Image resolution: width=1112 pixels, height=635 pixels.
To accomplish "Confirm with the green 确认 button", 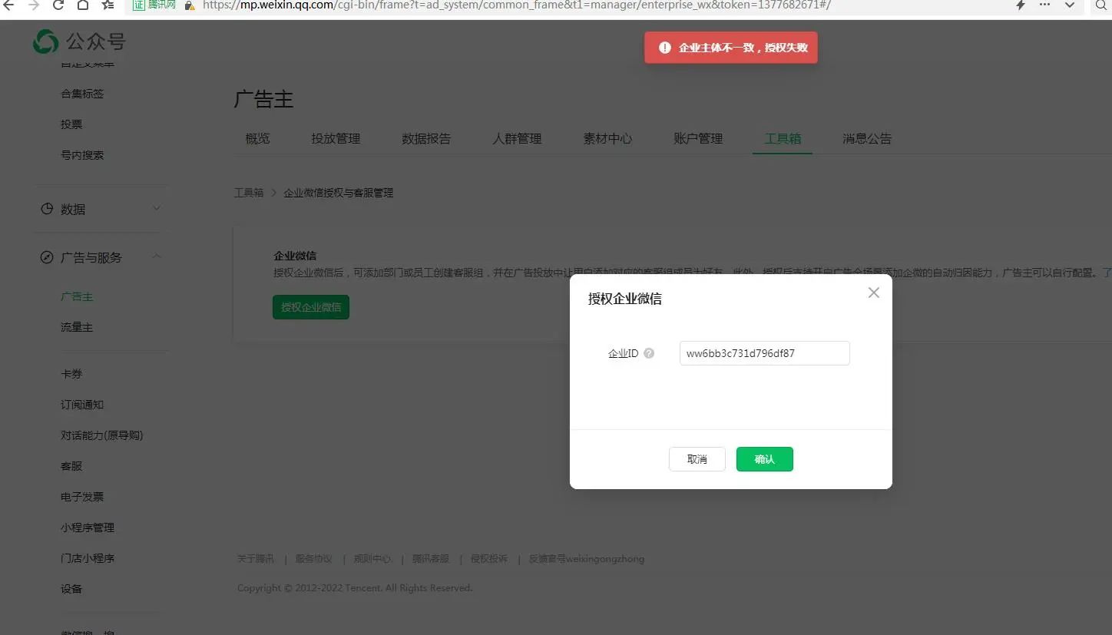I will click(765, 459).
